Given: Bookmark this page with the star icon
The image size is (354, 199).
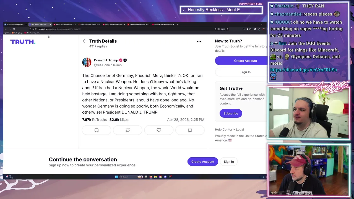Looking at the screenshot, I should pos(227,29).
